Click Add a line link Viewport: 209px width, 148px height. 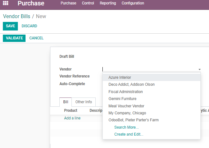coord(72,118)
